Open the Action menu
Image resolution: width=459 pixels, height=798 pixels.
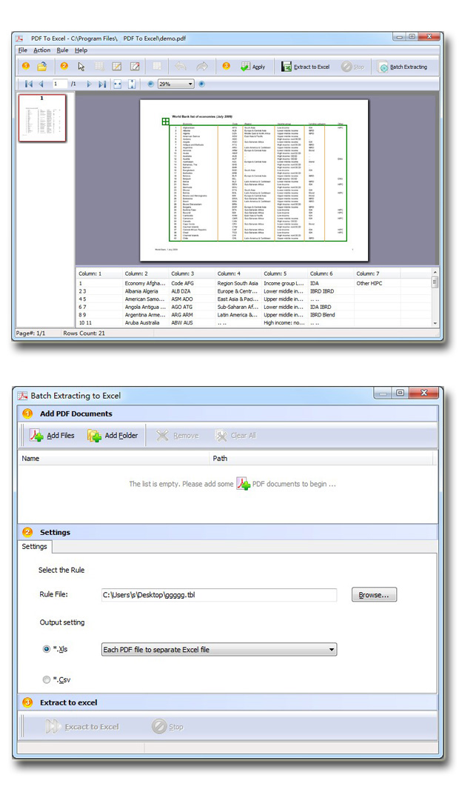(x=41, y=50)
